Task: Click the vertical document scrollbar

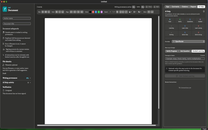Action: 159,62
